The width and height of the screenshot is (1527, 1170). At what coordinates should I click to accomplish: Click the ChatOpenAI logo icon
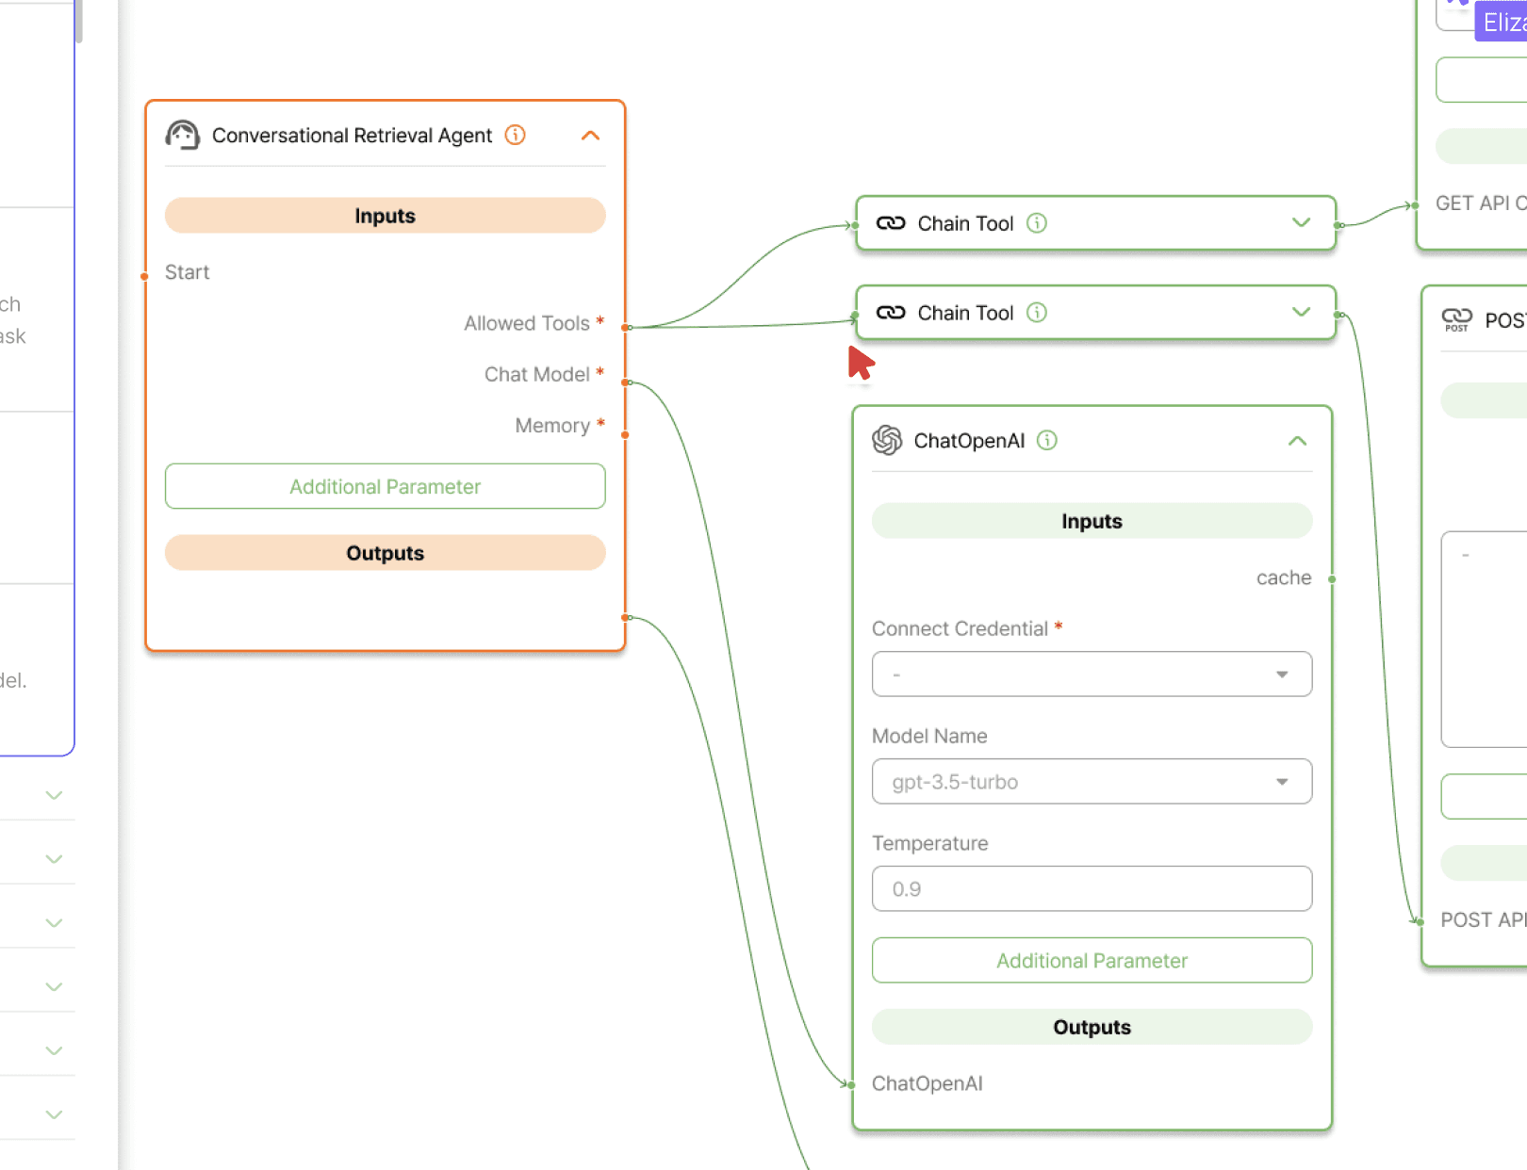coord(887,440)
